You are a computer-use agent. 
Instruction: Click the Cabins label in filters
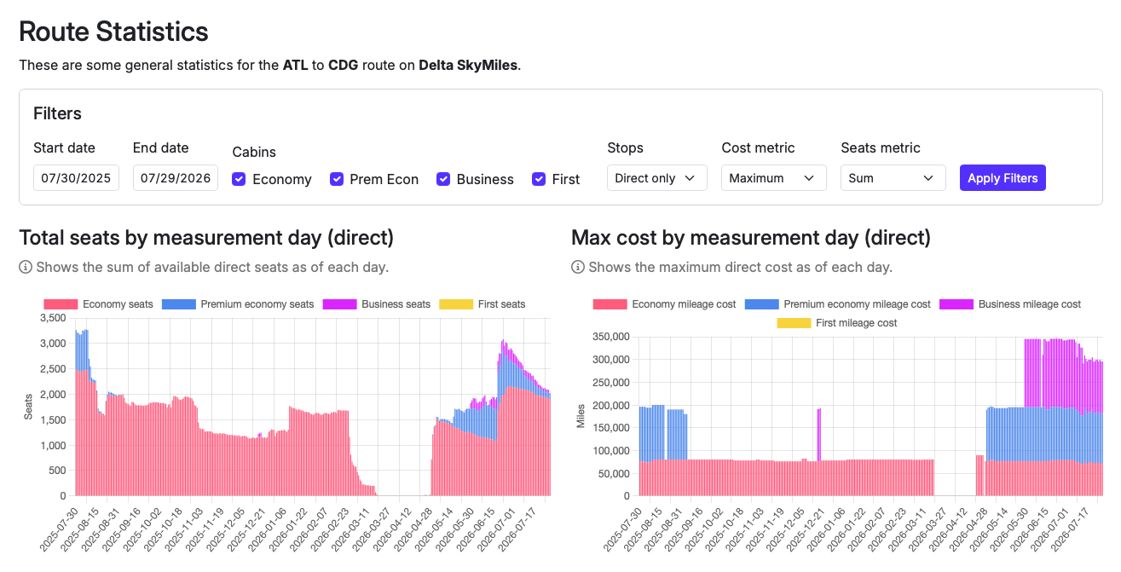[254, 152]
